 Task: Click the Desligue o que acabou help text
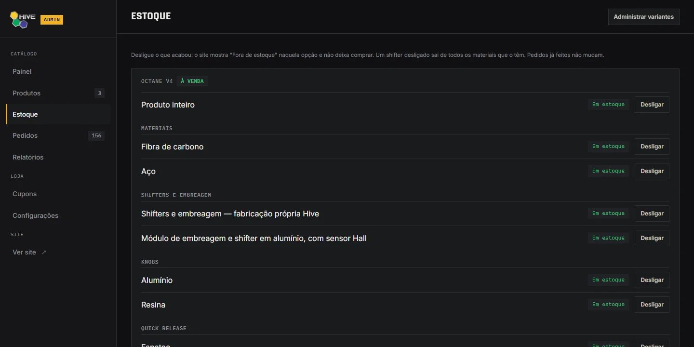[x=367, y=55]
